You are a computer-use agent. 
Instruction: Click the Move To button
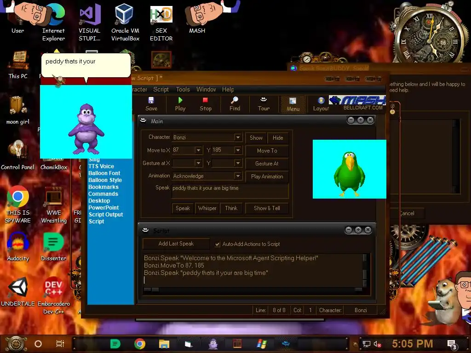267,151
